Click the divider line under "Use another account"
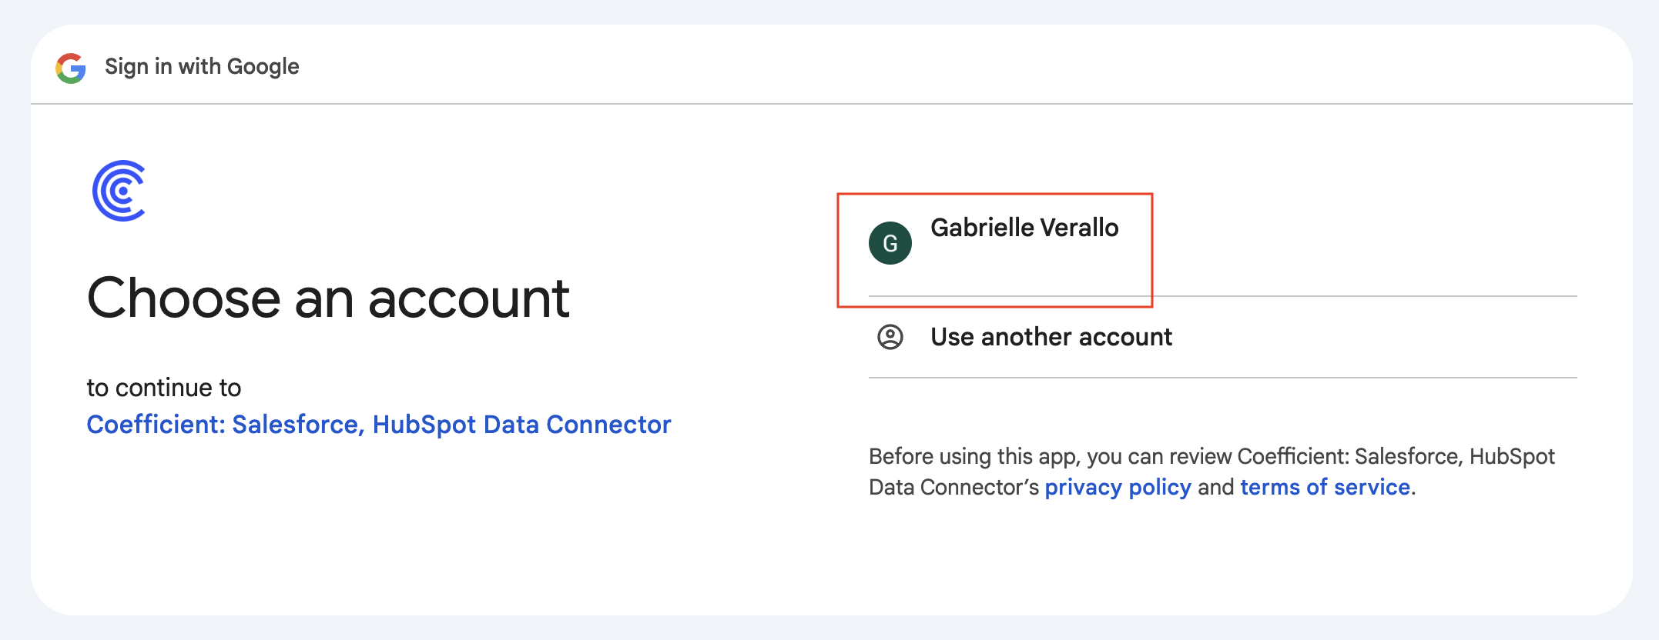This screenshot has height=640, width=1659. tap(1223, 378)
